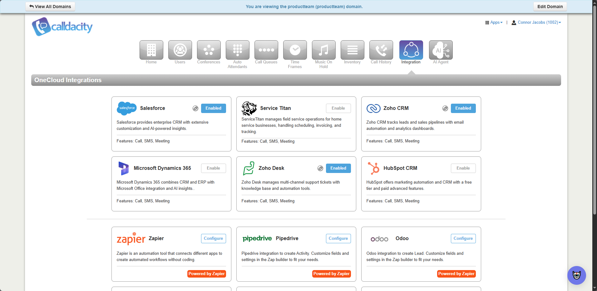Switch to the Conferences tab

(x=209, y=50)
